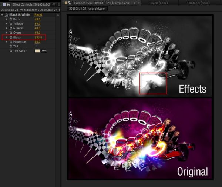
Task: Switch to the Footage: (none) tab
Action: click(x=198, y=3)
